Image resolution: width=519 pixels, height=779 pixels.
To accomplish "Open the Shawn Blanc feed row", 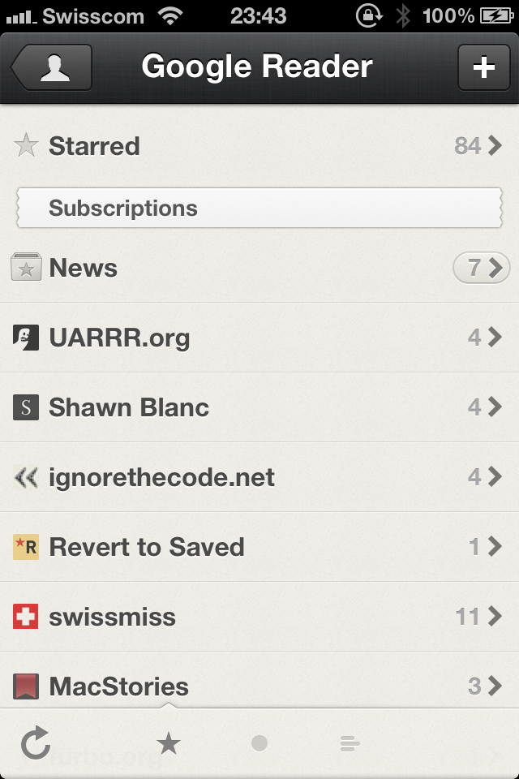I will [259, 407].
